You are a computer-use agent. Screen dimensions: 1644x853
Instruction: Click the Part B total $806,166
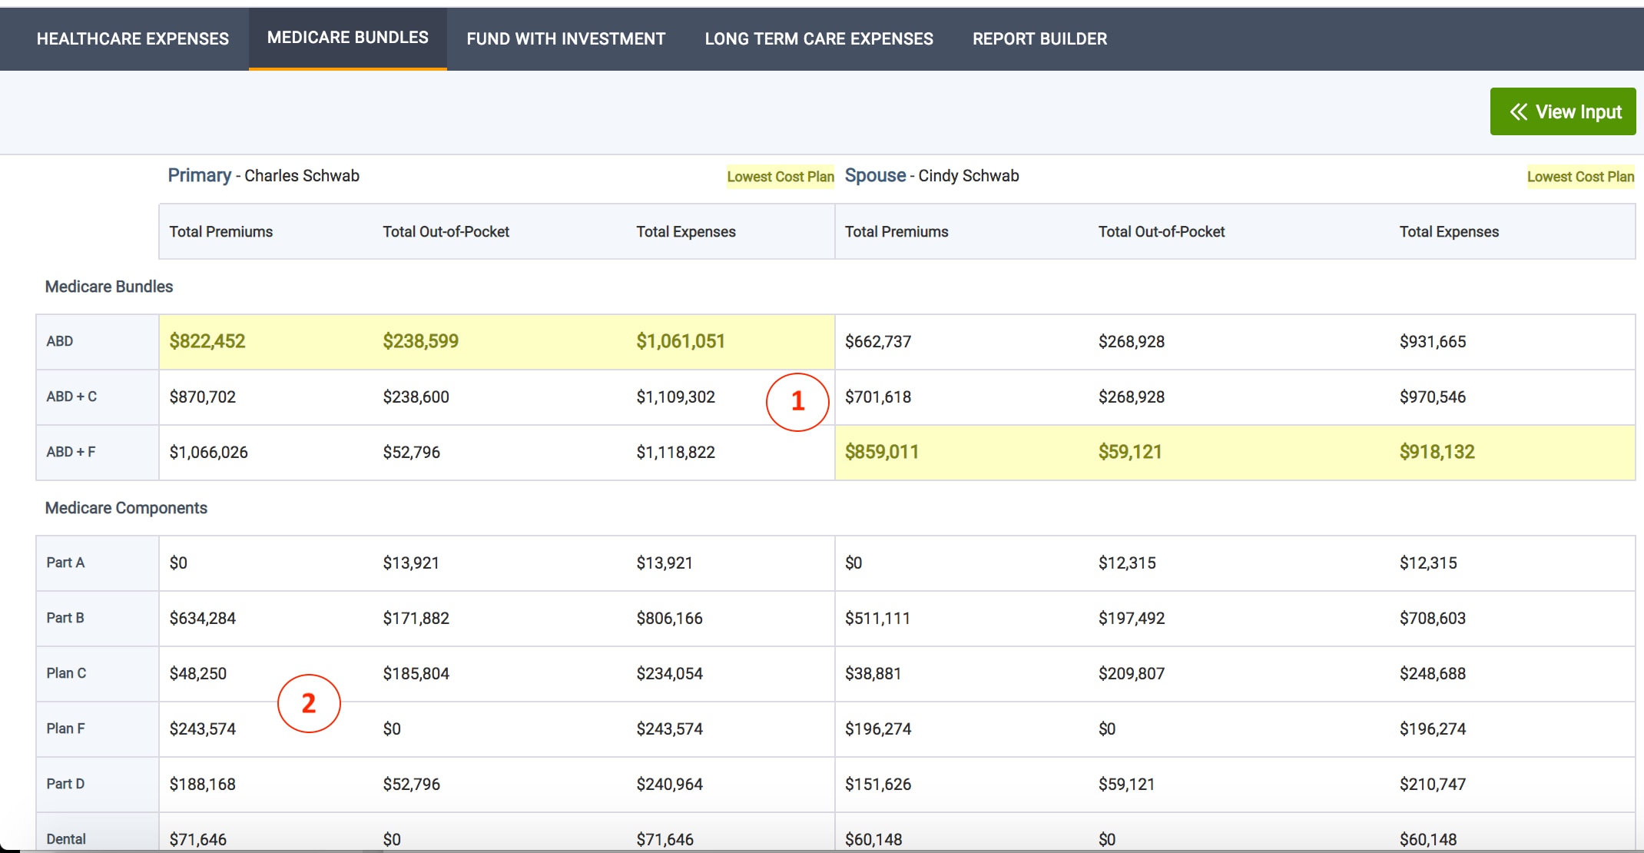pyautogui.click(x=670, y=618)
